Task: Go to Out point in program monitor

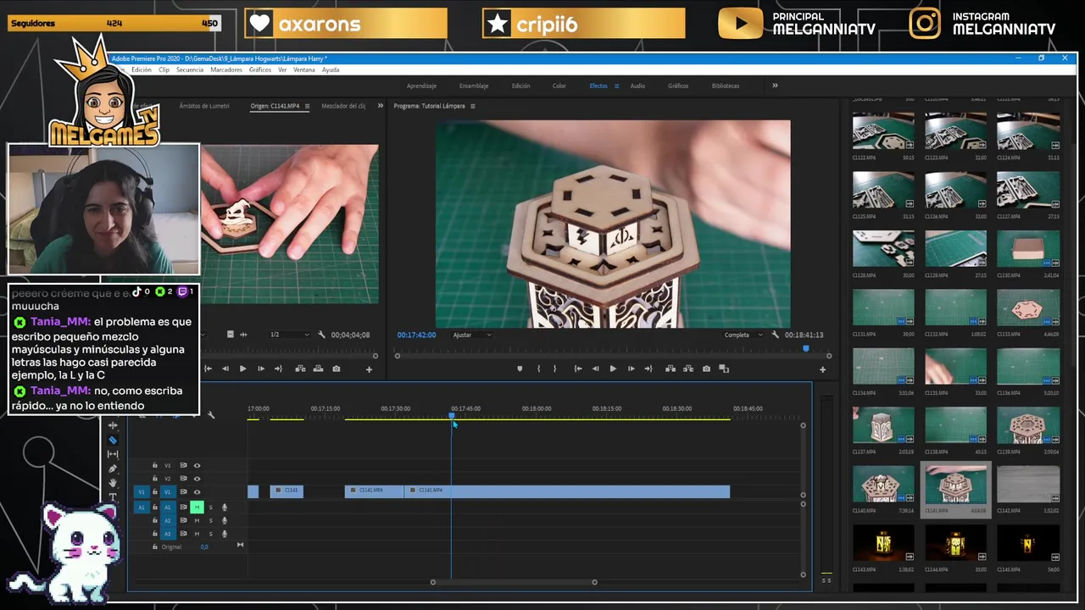Action: pyautogui.click(x=648, y=369)
